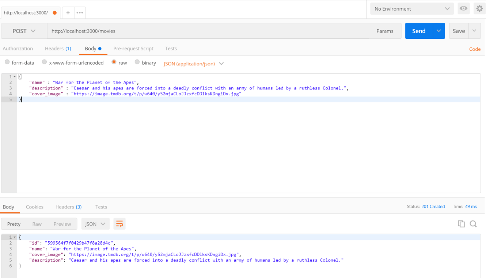The width and height of the screenshot is (486, 280).
Task: Click the Params button
Action: pyautogui.click(x=385, y=31)
